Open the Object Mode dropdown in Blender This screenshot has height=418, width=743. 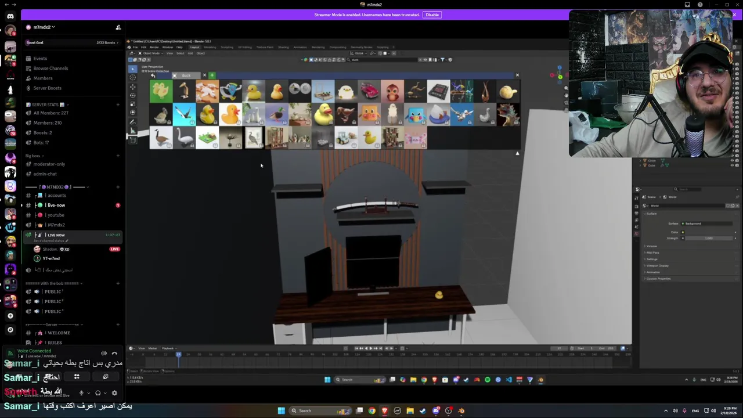pos(150,53)
